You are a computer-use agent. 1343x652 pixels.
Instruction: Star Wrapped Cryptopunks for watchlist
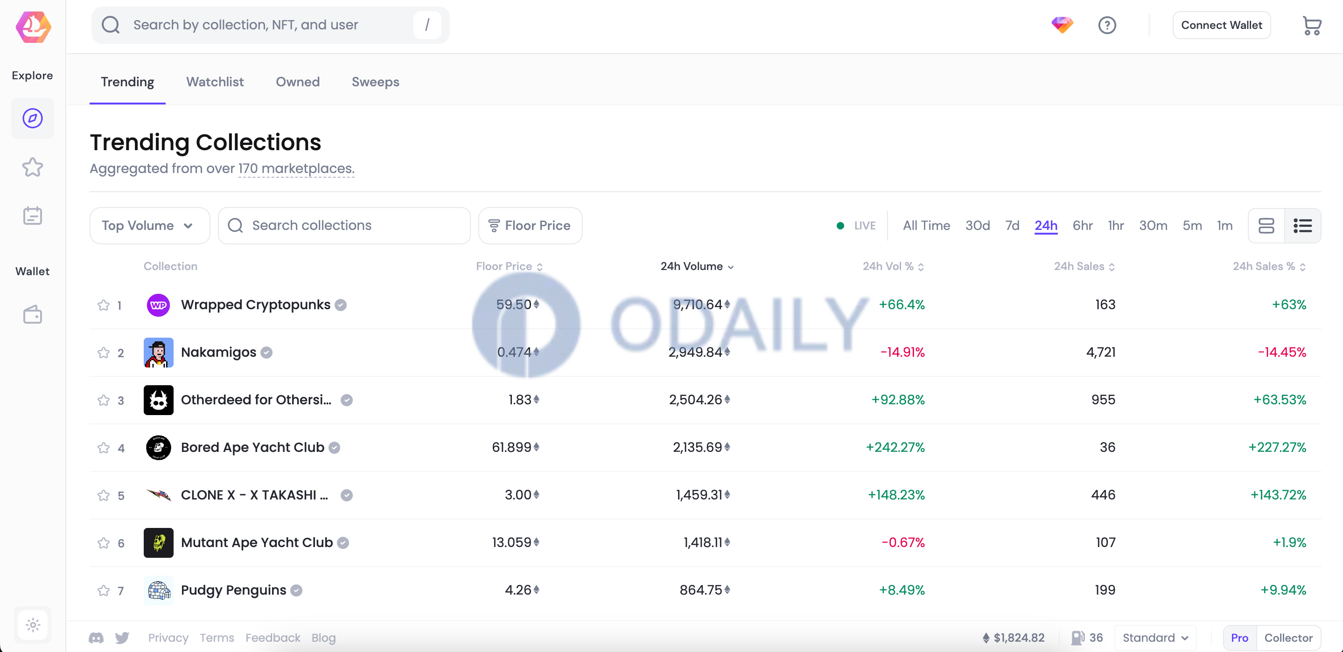tap(103, 305)
